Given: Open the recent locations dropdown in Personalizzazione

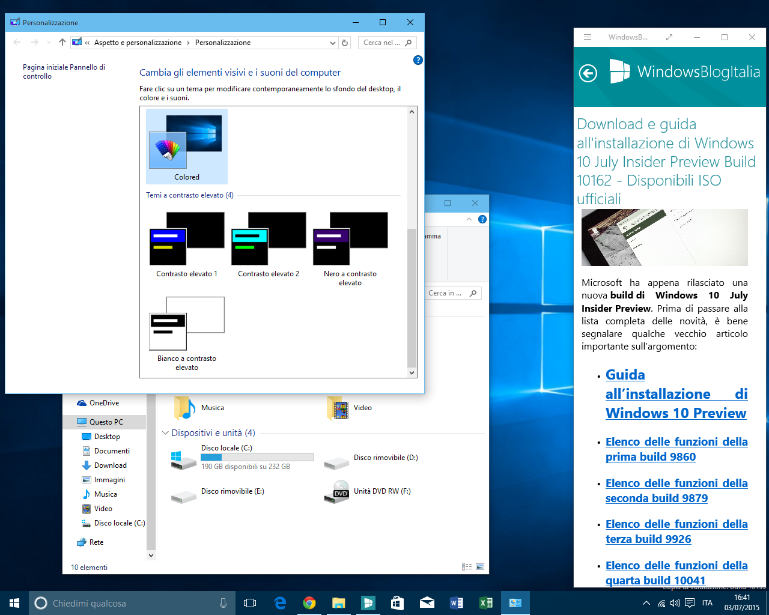Looking at the screenshot, I should 49,43.
